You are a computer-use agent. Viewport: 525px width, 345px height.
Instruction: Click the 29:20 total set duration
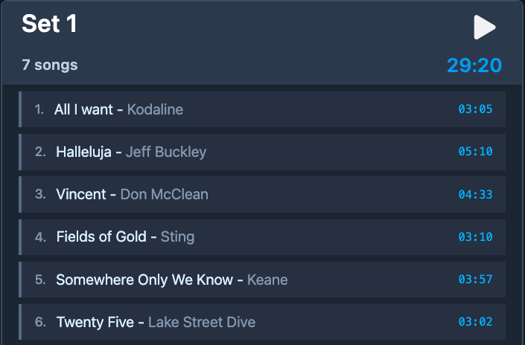click(x=474, y=65)
